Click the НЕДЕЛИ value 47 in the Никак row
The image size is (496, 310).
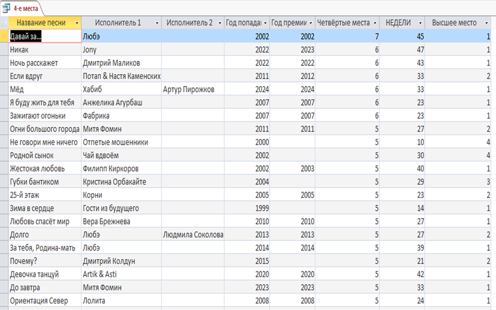402,50
